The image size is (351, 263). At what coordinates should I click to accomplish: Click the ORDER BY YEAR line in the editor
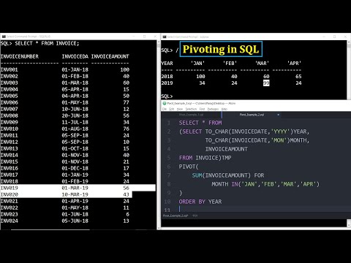pos(200,202)
